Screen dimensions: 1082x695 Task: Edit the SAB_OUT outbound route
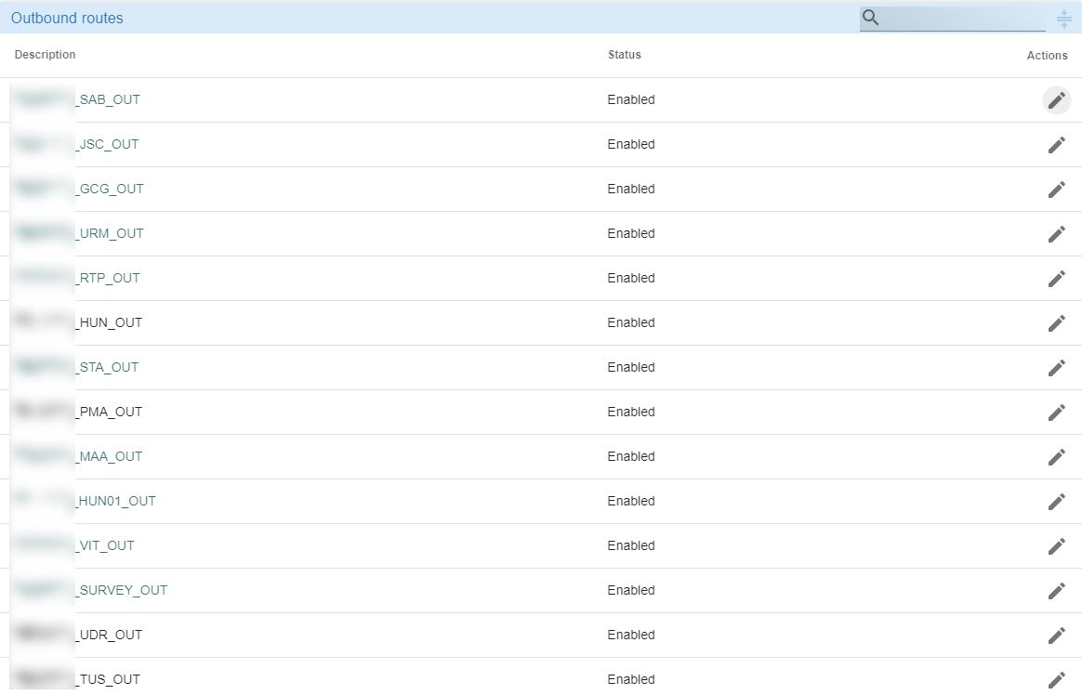[x=1057, y=99]
